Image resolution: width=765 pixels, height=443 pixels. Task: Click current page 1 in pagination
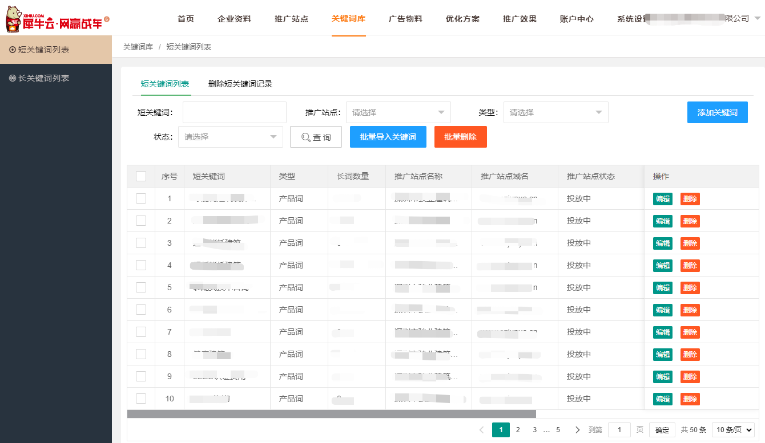(x=501, y=430)
